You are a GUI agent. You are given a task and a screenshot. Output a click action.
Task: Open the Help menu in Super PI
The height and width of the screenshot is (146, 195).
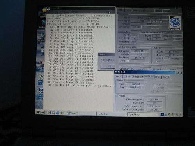pyautogui.click(x=74, y=12)
